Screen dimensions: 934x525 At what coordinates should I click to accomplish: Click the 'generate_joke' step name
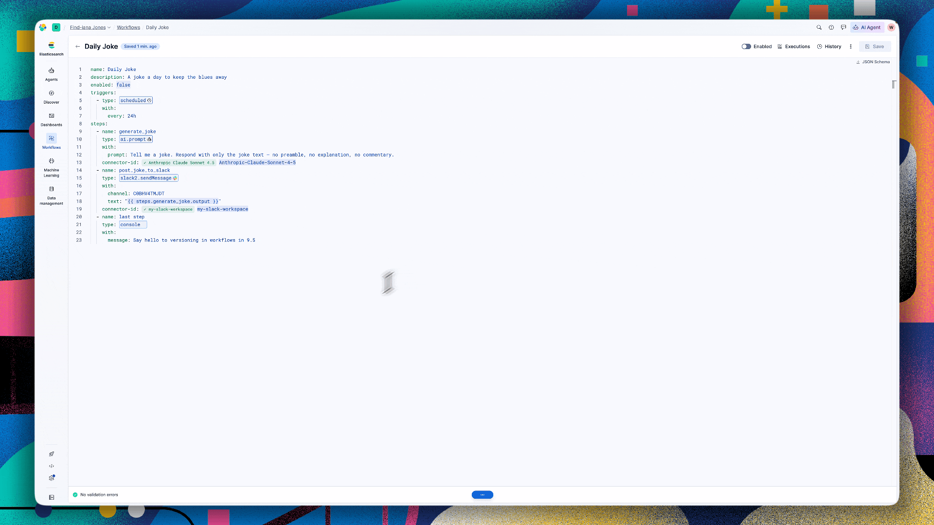point(138,132)
